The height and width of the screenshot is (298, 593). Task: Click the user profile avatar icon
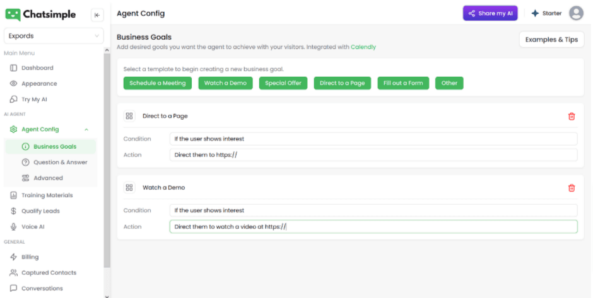pos(576,13)
